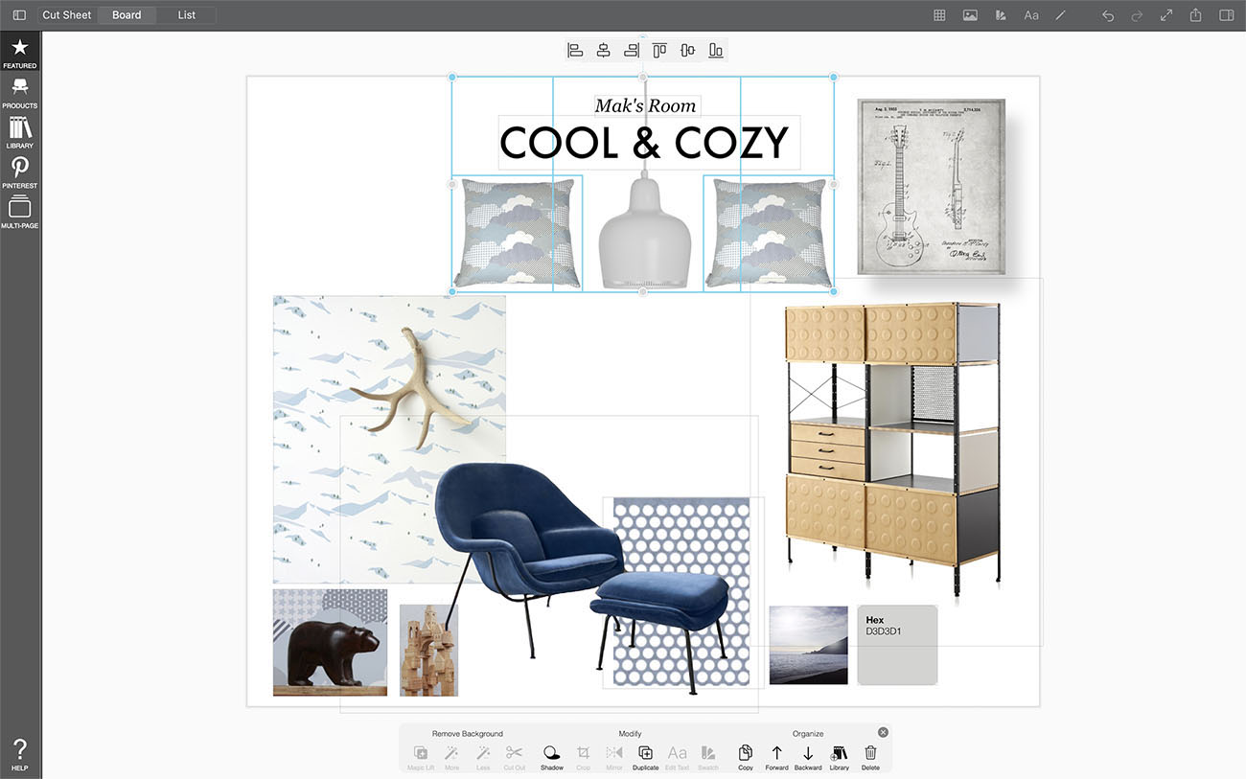Viewport: 1246px width, 779px height.
Task: Switch to the Cut Sheet tab
Action: pos(67,15)
